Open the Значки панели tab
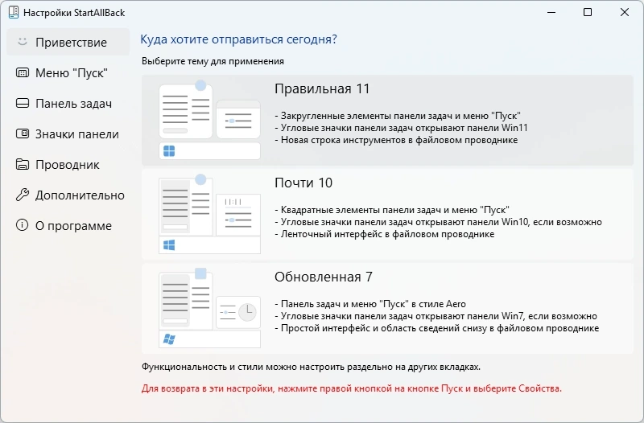This screenshot has height=423, width=644. 68,133
